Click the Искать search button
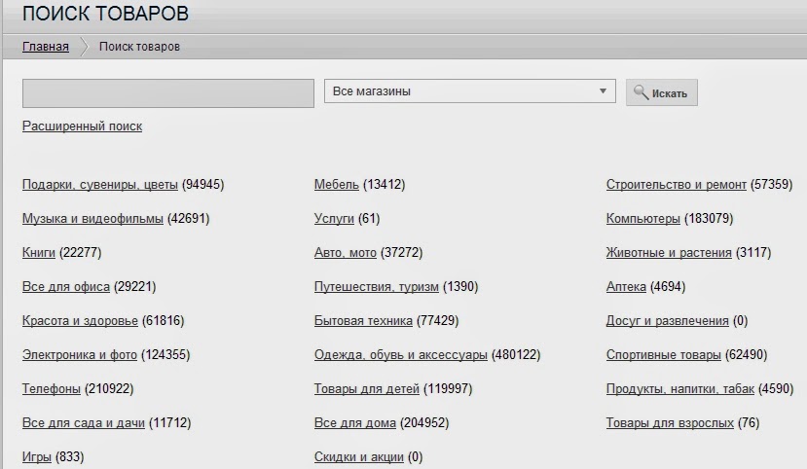The height and width of the screenshot is (469, 807). click(x=662, y=93)
